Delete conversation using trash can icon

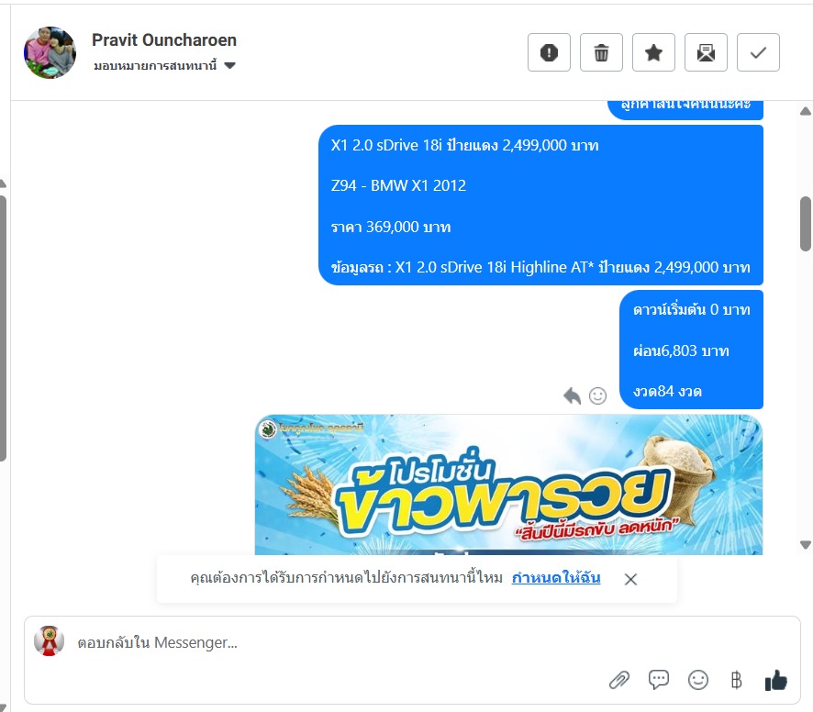click(601, 52)
